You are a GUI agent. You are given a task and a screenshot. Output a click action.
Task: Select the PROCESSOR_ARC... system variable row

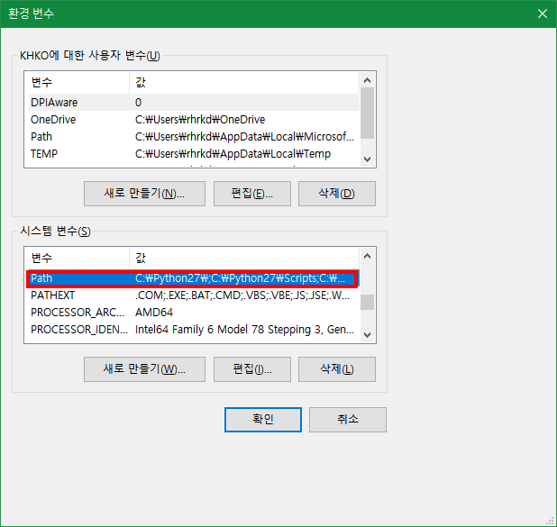point(194,313)
